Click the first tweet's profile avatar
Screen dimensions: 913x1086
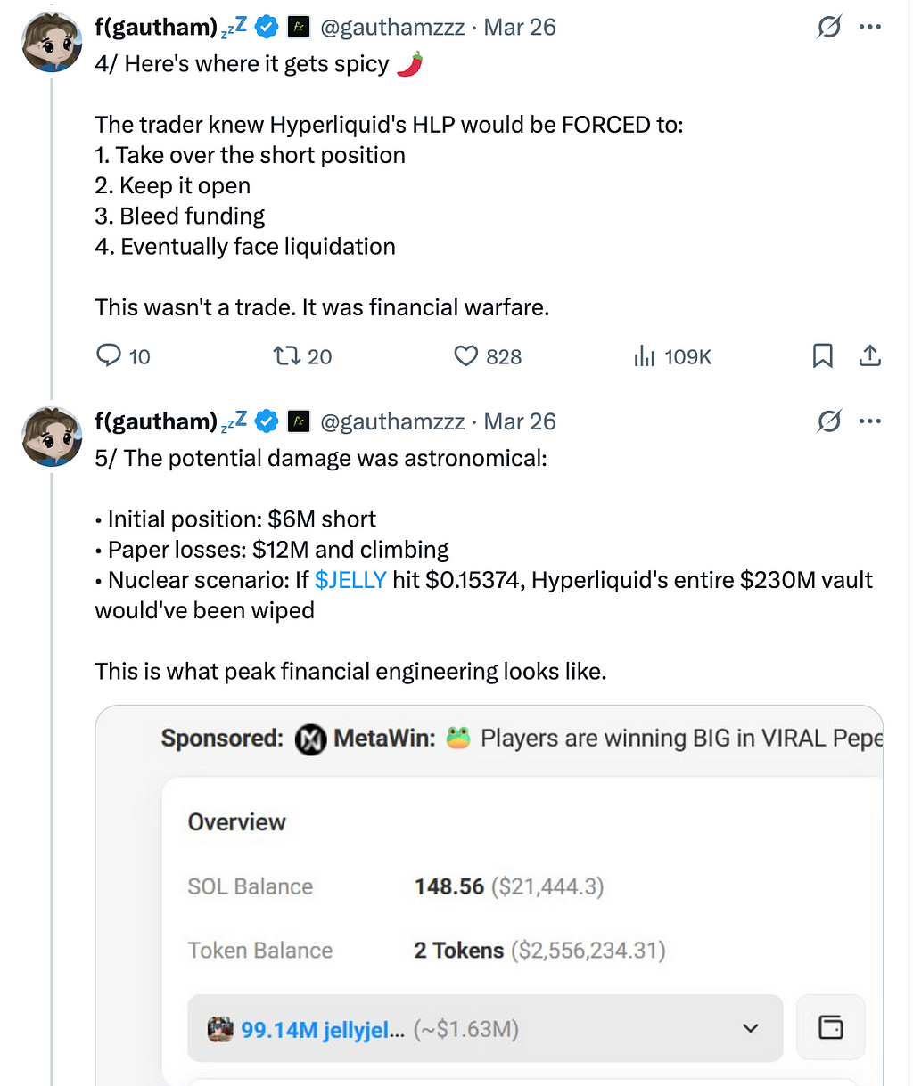52,43
